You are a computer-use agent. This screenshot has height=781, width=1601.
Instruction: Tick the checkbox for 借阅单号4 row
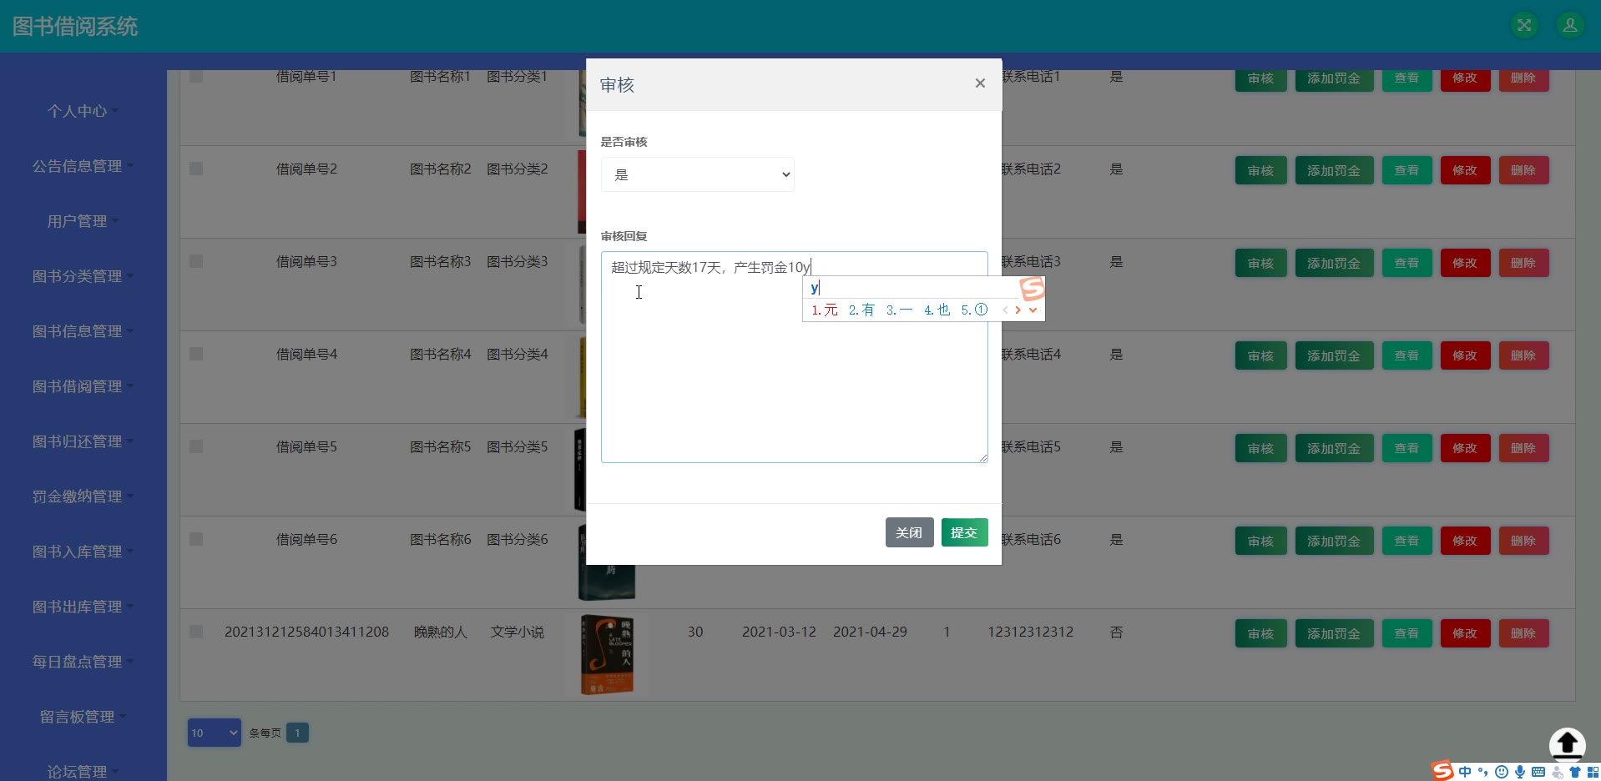click(196, 354)
